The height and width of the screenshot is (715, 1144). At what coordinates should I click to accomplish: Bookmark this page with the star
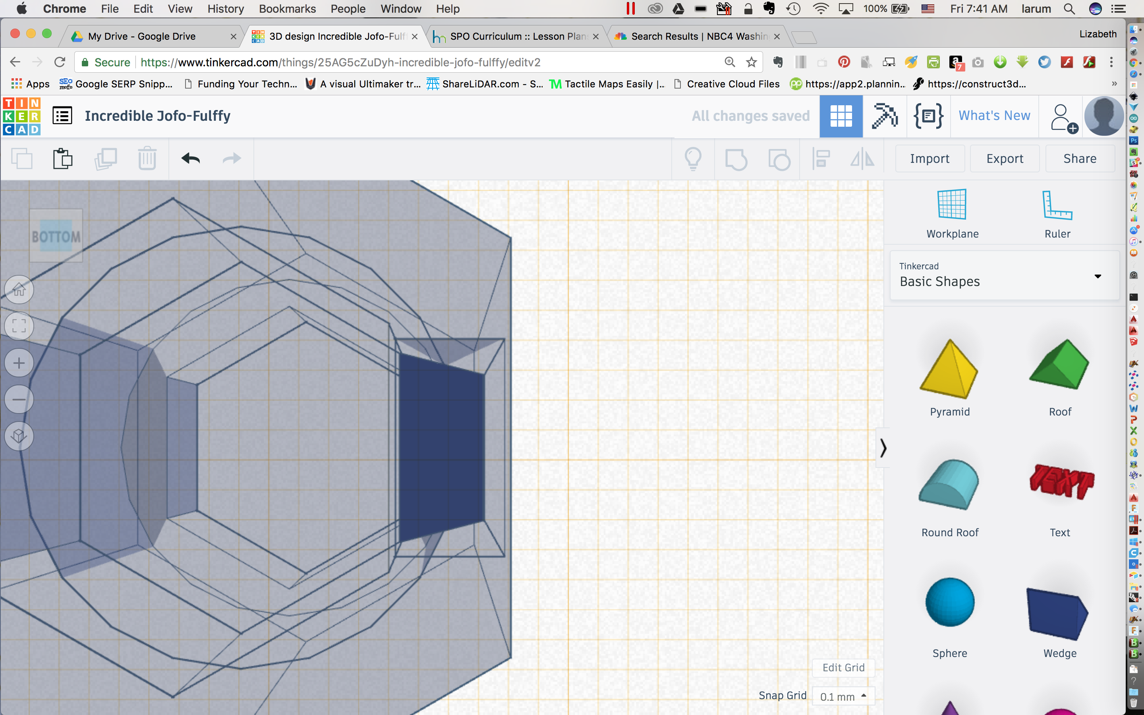point(751,62)
